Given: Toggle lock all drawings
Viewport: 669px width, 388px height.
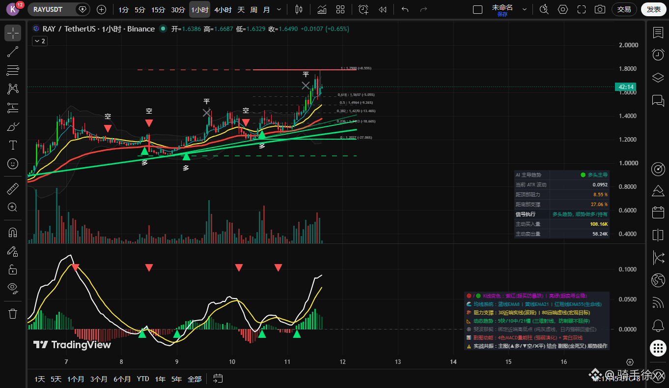Looking at the screenshot, I should pos(13,269).
